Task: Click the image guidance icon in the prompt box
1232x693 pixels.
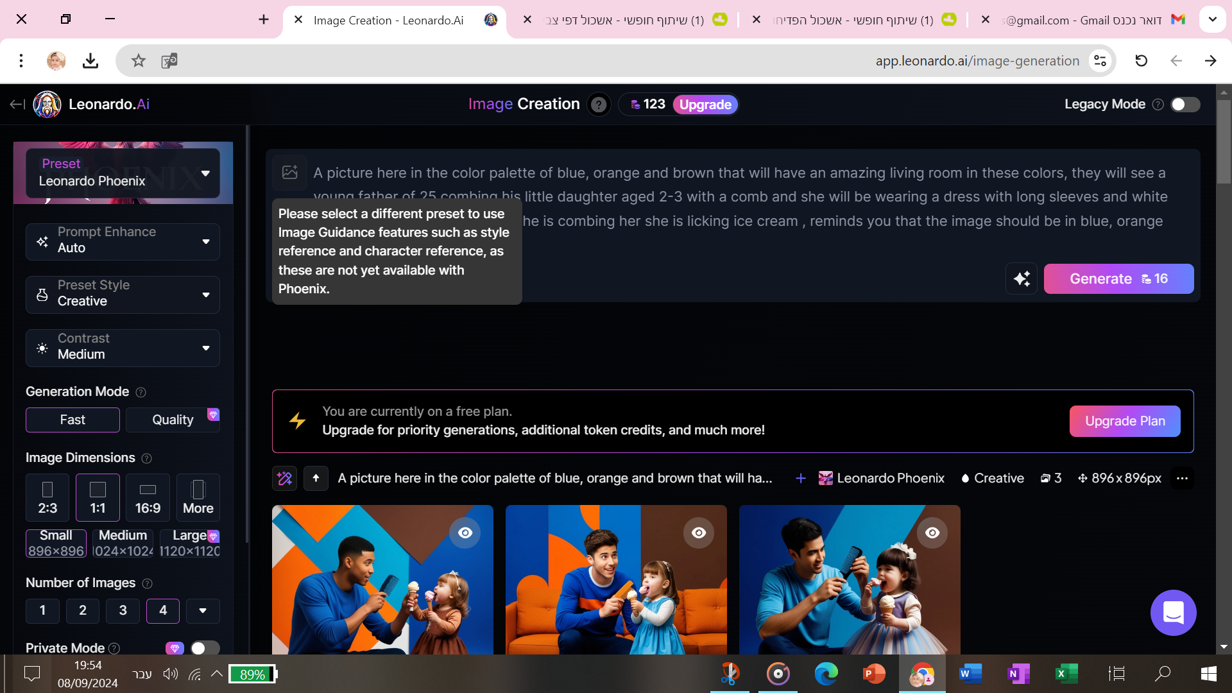Action: (290, 172)
